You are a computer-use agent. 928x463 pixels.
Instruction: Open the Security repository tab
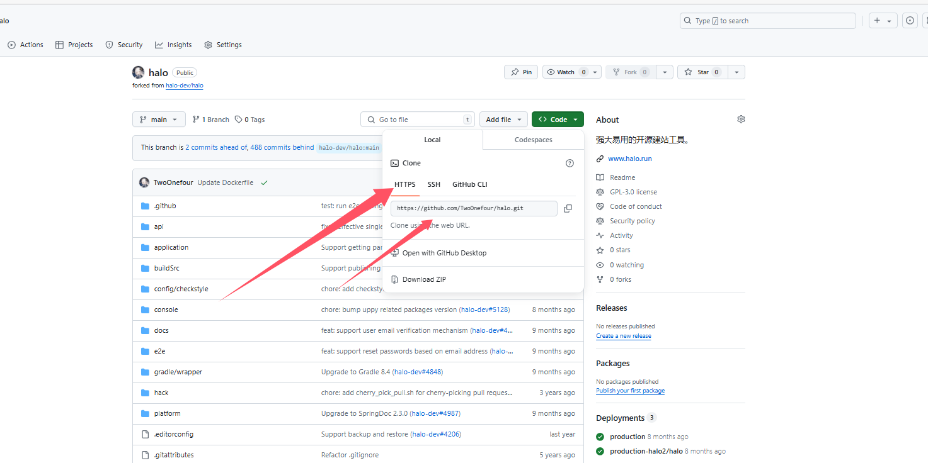[x=123, y=45]
